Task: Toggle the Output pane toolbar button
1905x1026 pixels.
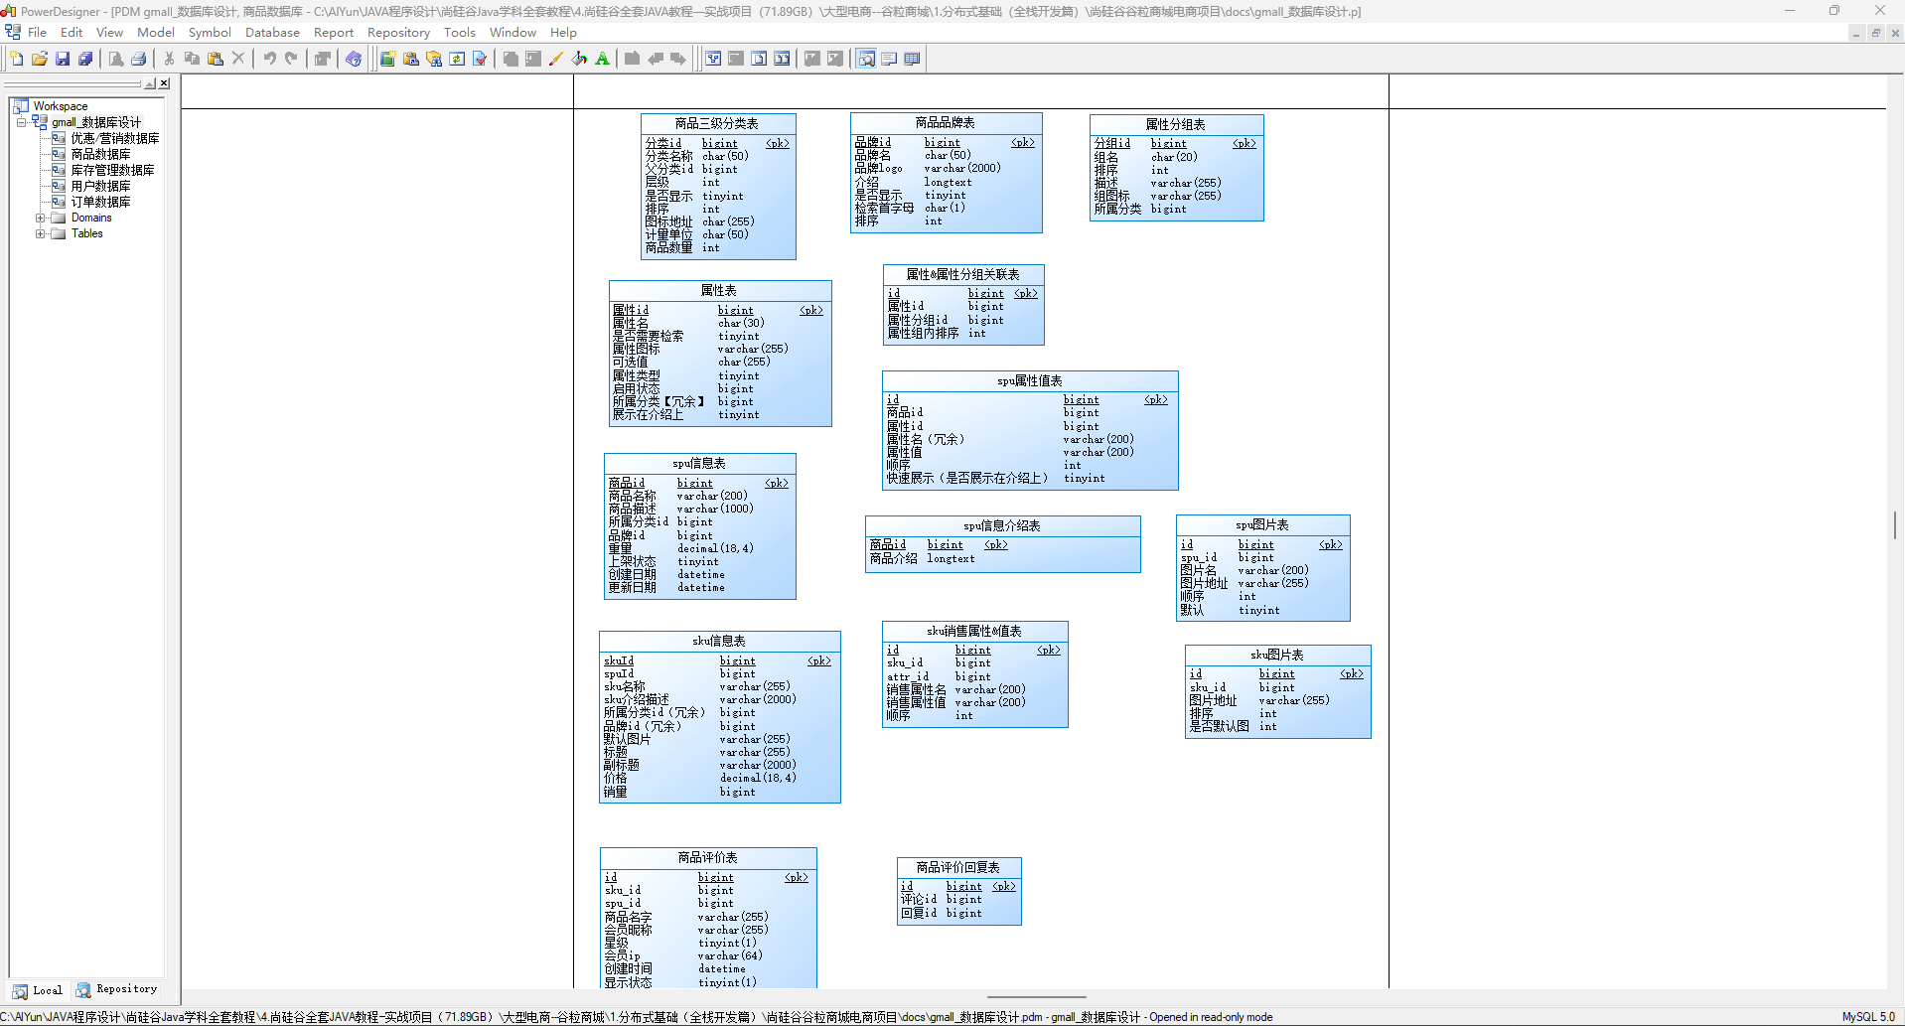Action: point(889,59)
